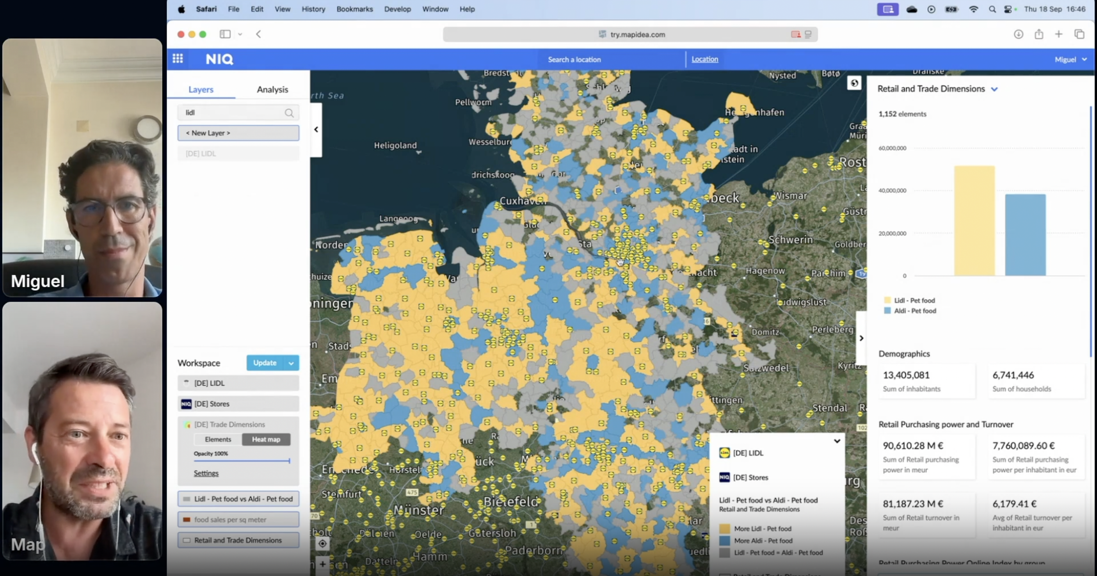Image resolution: width=1097 pixels, height=576 pixels.
Task: Collapse the map legend panel
Action: [x=837, y=441]
